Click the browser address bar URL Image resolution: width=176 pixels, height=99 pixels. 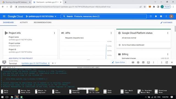(x=64, y=7)
